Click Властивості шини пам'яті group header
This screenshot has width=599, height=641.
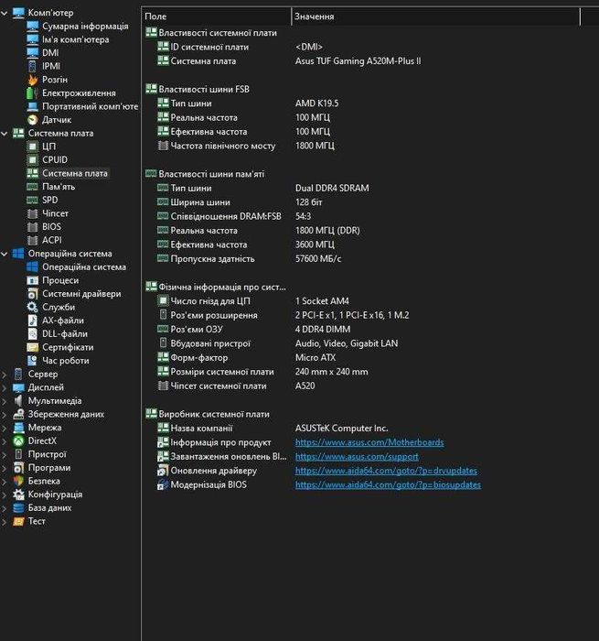(x=211, y=174)
